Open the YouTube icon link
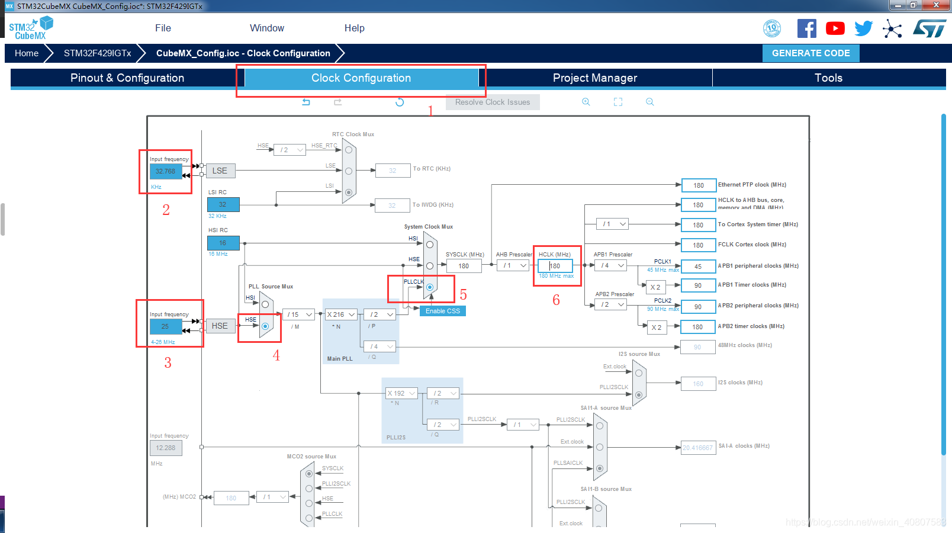This screenshot has height=533, width=952. pyautogui.click(x=835, y=28)
